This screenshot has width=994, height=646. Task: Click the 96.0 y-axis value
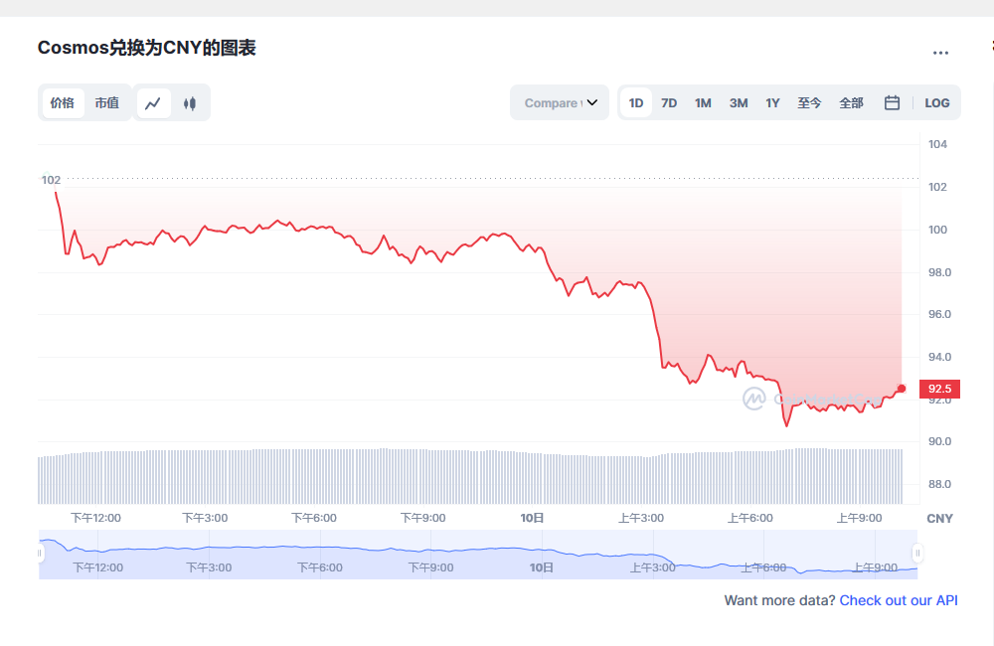(939, 314)
